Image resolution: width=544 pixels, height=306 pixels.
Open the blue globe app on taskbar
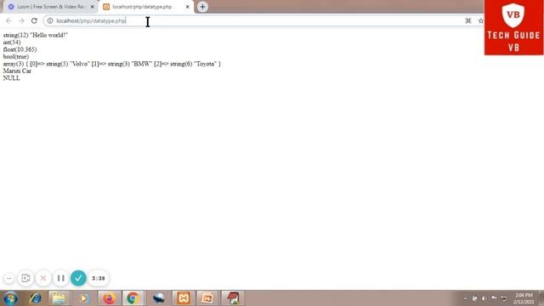point(159,298)
